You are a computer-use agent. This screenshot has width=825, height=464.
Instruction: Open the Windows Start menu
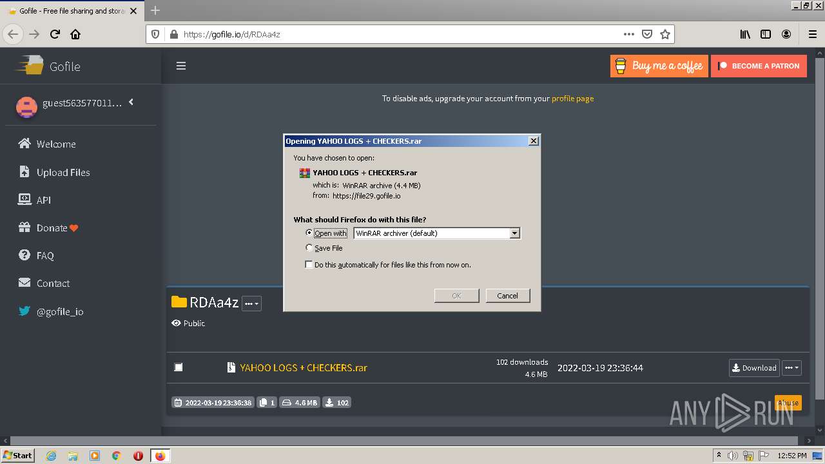click(17, 455)
